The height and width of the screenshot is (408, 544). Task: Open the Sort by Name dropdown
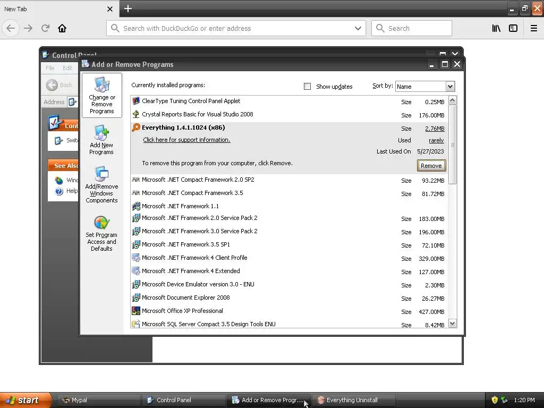pos(450,87)
